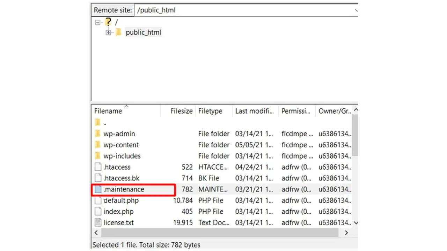Click the default.php file icon

[x=98, y=200]
